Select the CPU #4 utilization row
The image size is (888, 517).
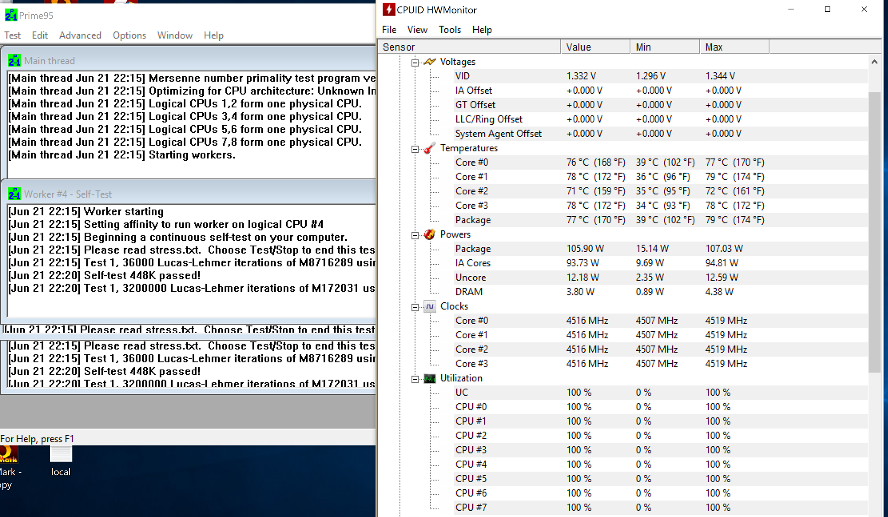(660, 464)
